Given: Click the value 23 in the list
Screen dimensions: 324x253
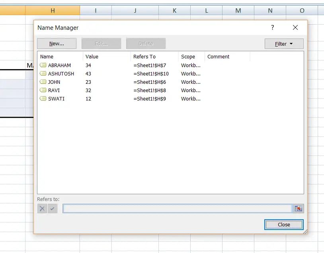Looking at the screenshot, I should 88,82.
